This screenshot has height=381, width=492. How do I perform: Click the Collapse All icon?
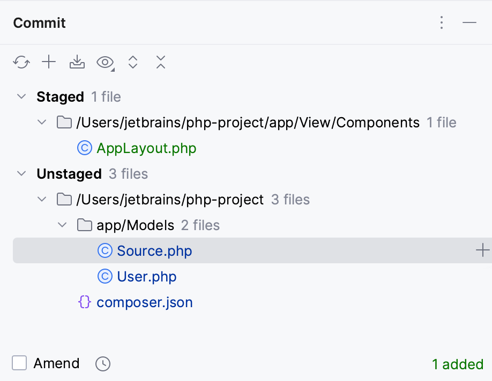click(x=161, y=62)
